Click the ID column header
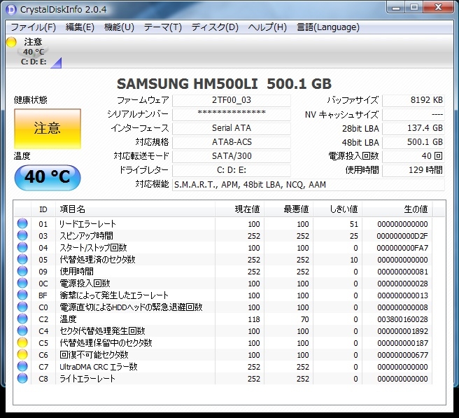The width and height of the screenshot is (459, 418). (43, 209)
